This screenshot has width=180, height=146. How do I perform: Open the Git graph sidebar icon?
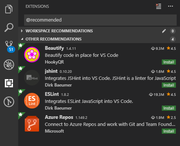(x=9, y=102)
